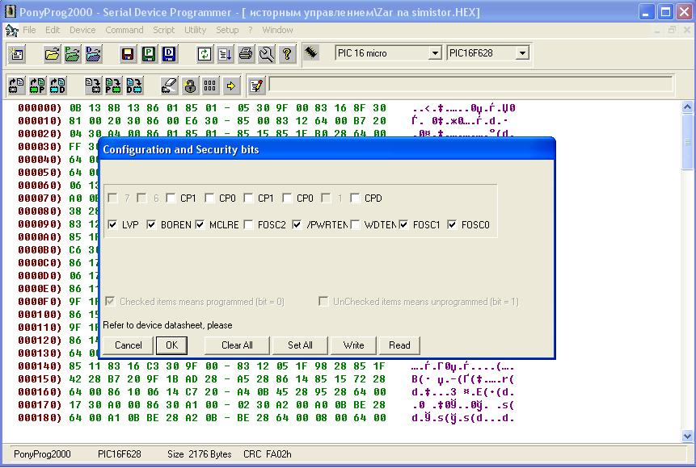
Task: Click the Erase Device eraser icon
Action: tap(169, 85)
